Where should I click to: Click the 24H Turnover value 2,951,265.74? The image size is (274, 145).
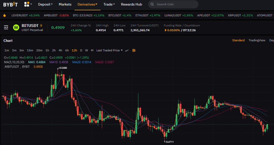tap(140, 30)
